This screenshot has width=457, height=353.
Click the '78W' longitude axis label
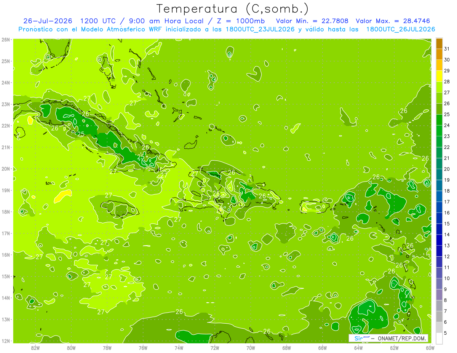(x=107, y=348)
